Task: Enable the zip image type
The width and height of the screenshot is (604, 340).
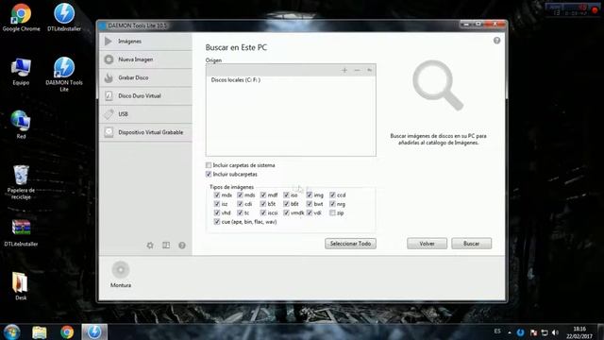Action: pos(332,212)
